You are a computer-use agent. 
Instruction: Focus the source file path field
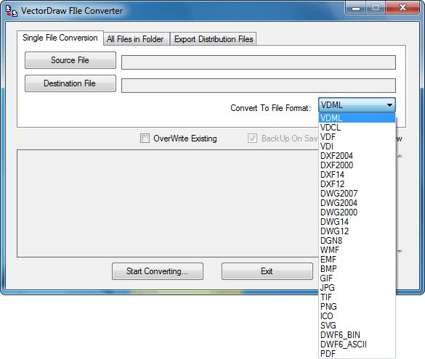point(259,62)
